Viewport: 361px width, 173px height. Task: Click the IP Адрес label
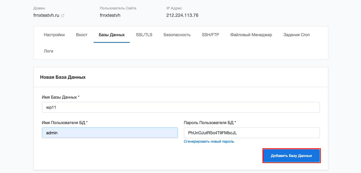[174, 8]
